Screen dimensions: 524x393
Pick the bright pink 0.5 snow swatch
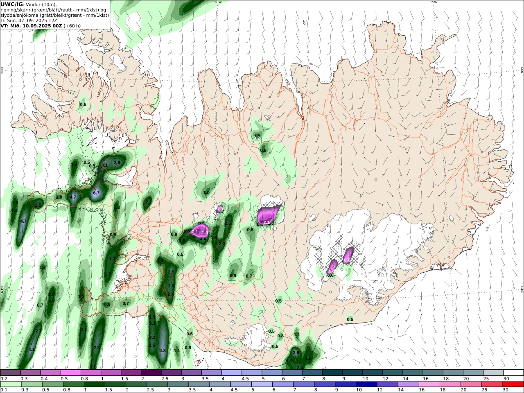pos(70,373)
